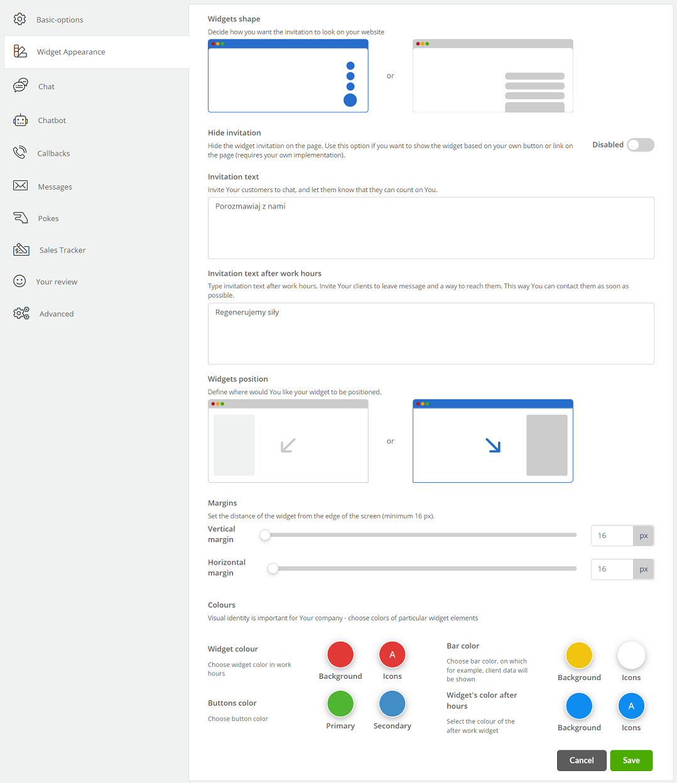Viewport: 677px width, 783px height.
Task: Click the Invitation text field
Action: [431, 228]
